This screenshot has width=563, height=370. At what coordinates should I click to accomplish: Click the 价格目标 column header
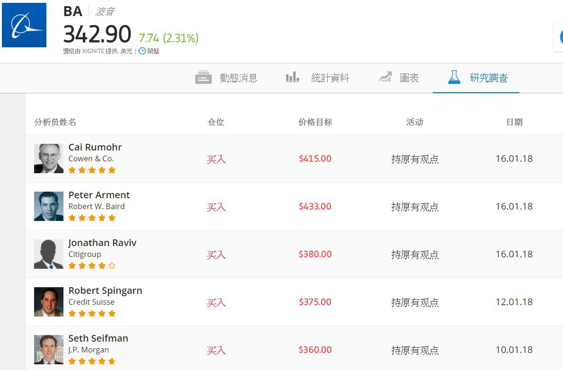pyautogui.click(x=315, y=122)
